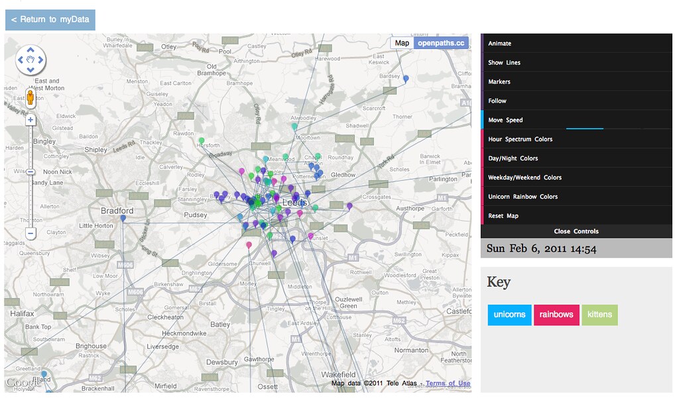Click the pink rainbows key swatch

pos(556,315)
